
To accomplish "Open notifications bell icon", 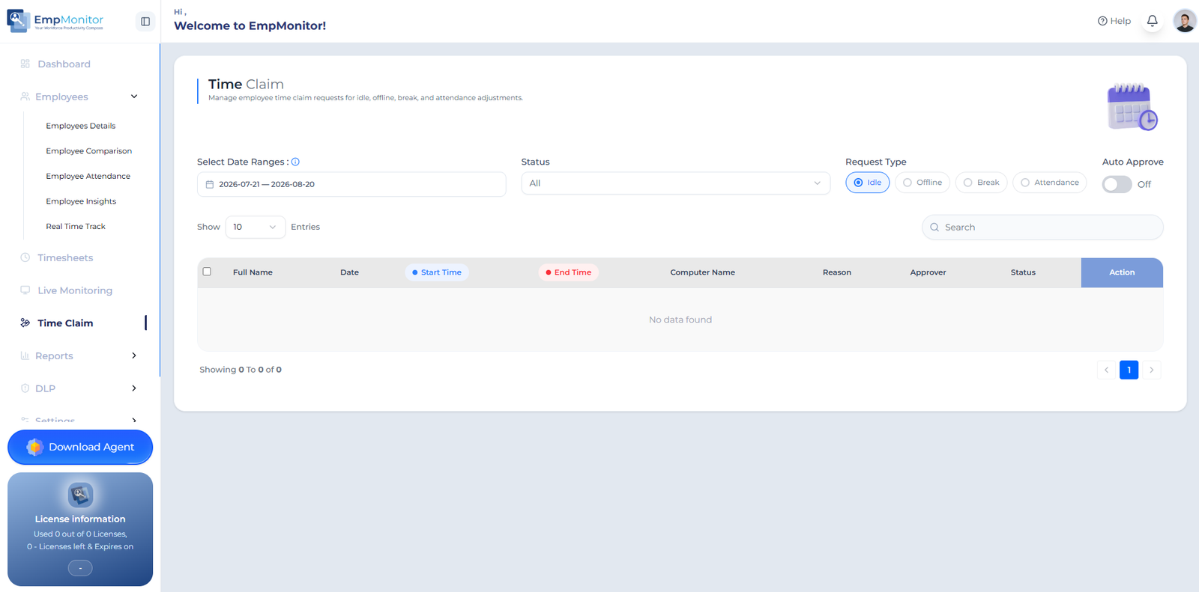I will 1152,21.
